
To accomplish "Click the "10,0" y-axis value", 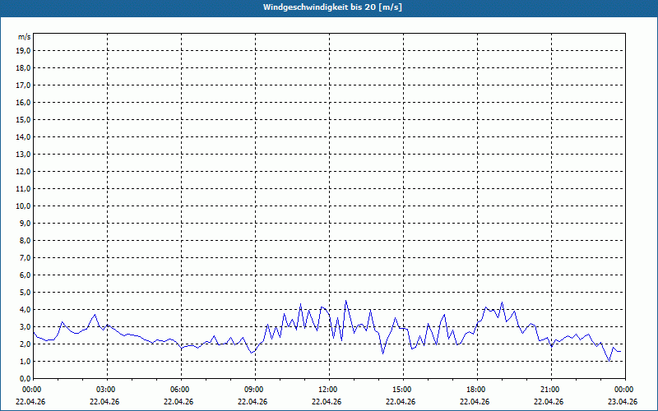I will point(24,206).
